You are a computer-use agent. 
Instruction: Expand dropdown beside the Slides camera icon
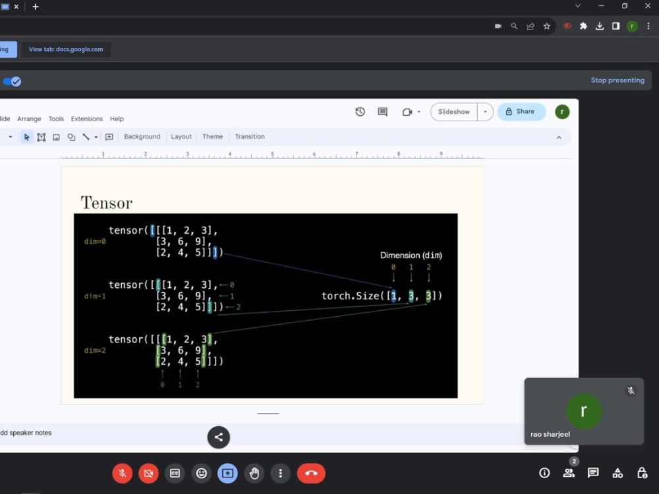[x=418, y=112]
